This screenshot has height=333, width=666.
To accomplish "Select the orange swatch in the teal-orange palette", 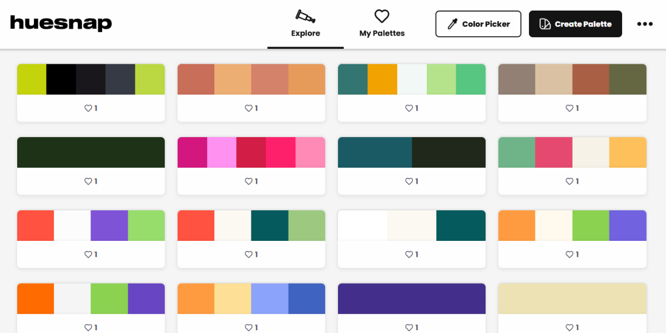I will [382, 79].
